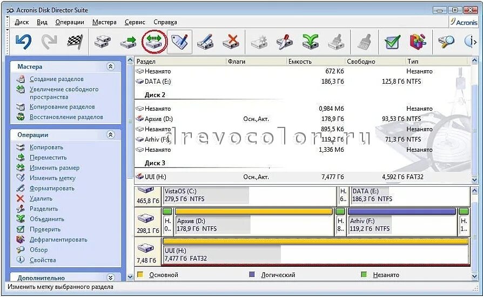Viewport: 483px width, 297px height.
Task: Click the yellow Основной legend swatch
Action: point(140,274)
